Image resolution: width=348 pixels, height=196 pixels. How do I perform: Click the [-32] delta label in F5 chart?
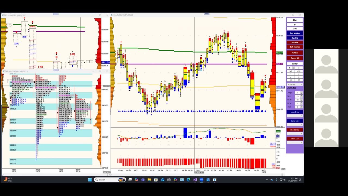tap(41, 67)
